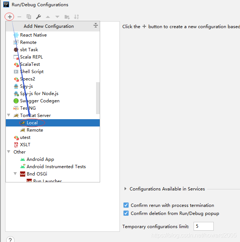Screen dimensions: 240x242
Task: Select utest configuration type
Action: [x=53, y=137]
